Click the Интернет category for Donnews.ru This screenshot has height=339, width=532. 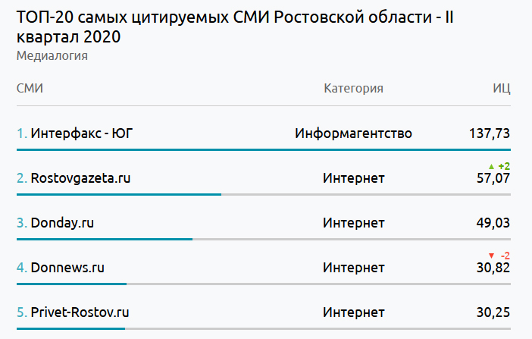click(x=353, y=268)
